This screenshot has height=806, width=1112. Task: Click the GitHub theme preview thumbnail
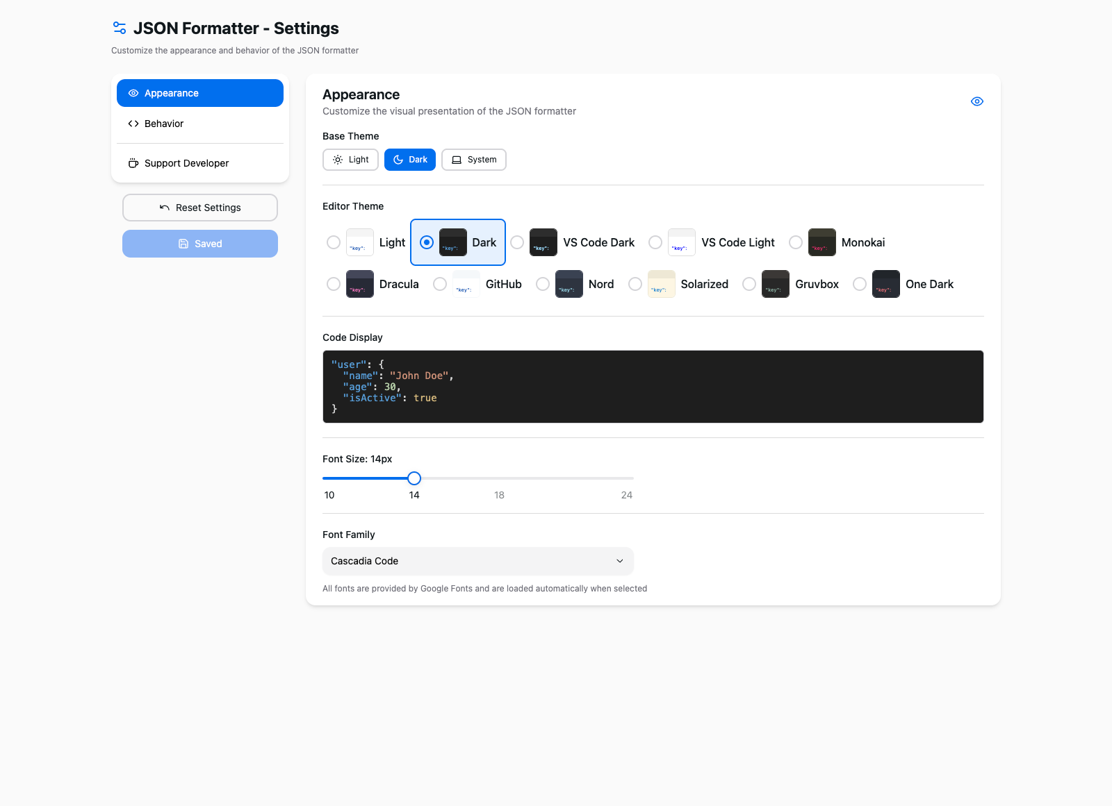click(x=466, y=284)
